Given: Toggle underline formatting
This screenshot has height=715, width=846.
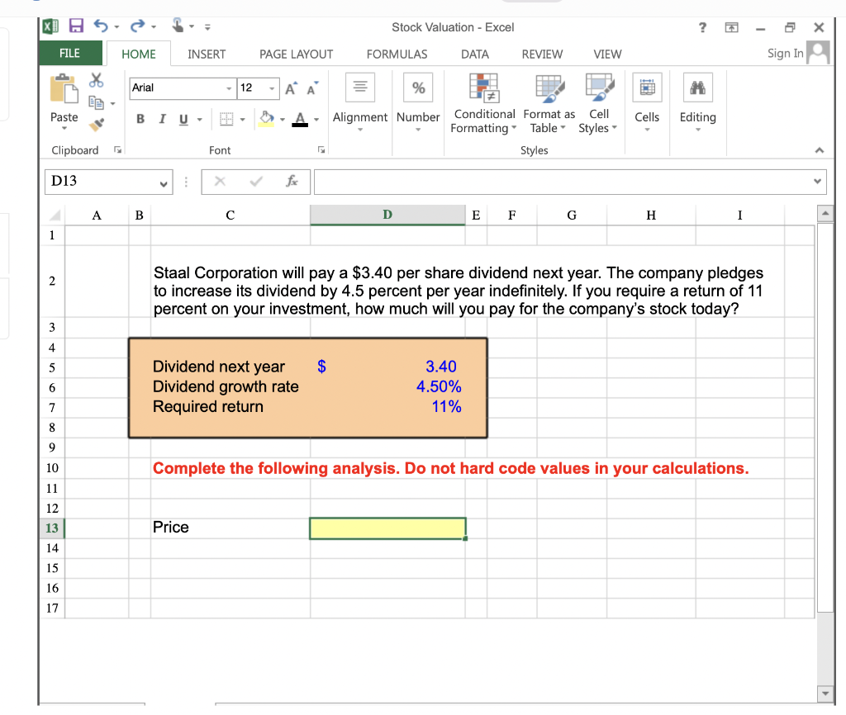Looking at the screenshot, I should (x=183, y=118).
